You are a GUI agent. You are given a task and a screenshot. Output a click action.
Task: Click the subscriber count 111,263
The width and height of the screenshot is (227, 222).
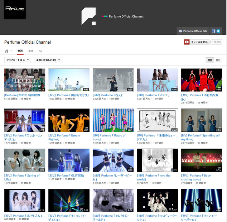click(x=216, y=42)
